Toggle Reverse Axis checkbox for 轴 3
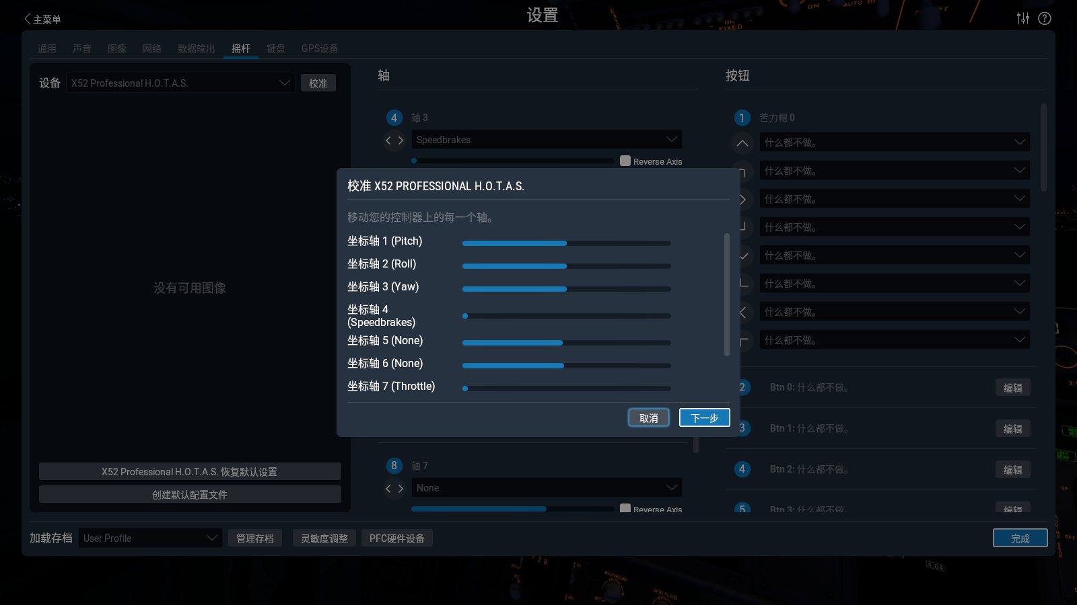Viewport: 1077px width, 605px height. (x=625, y=161)
